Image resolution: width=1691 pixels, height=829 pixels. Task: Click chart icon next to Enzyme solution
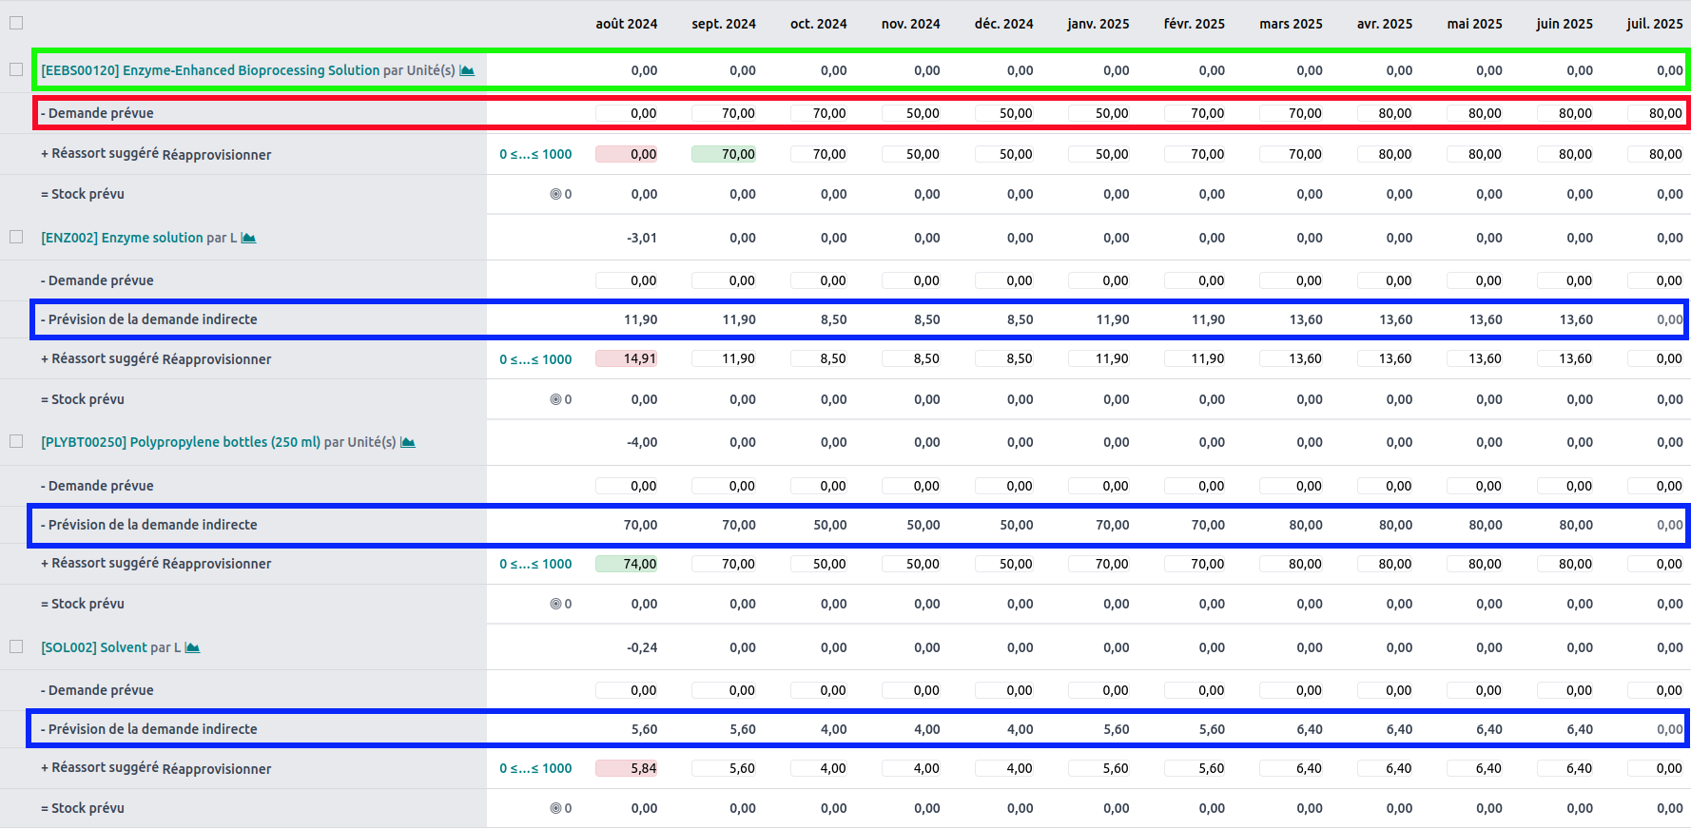coord(248,238)
